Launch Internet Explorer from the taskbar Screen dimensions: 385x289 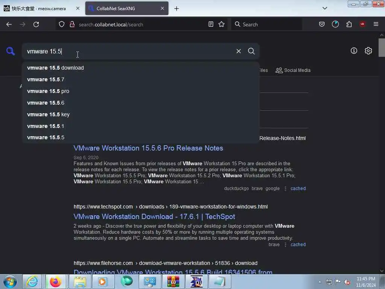tap(32, 281)
